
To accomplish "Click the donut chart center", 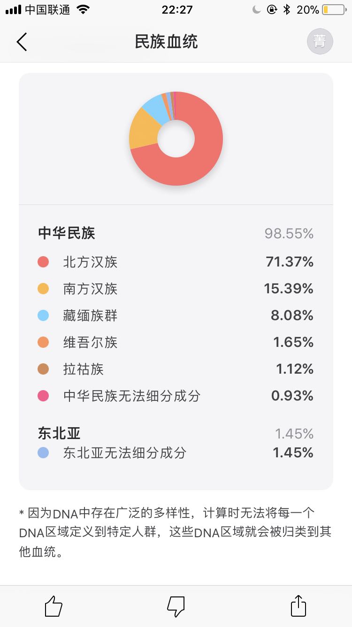I will coord(176,139).
